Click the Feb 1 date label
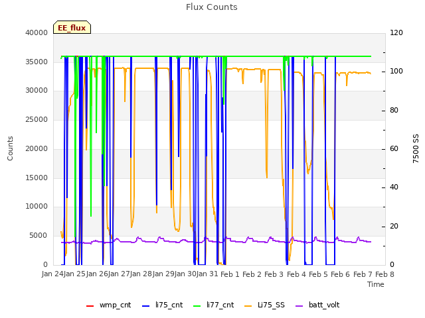This screenshot has width=425, height=318. [230, 275]
